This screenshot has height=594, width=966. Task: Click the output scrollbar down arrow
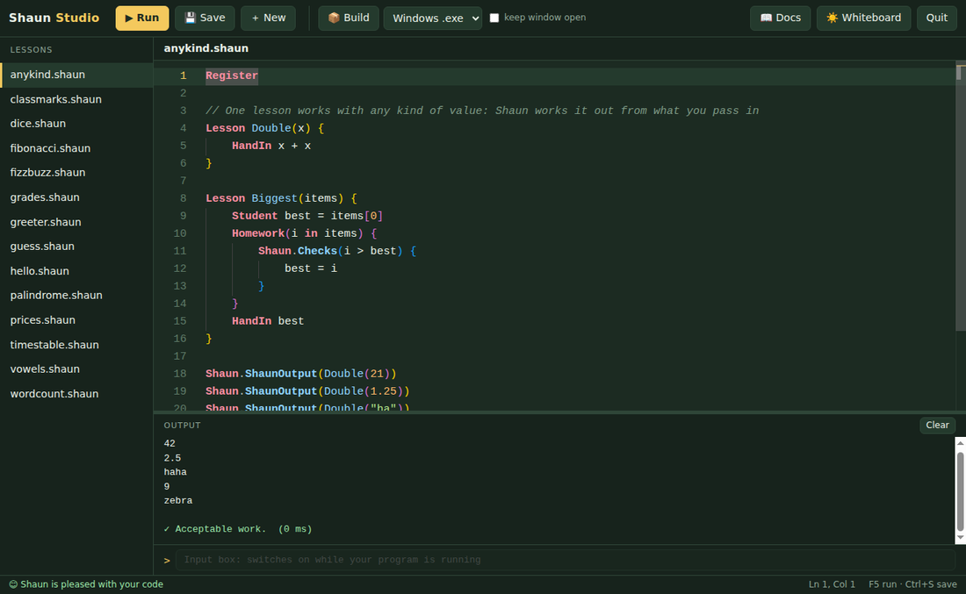(961, 538)
